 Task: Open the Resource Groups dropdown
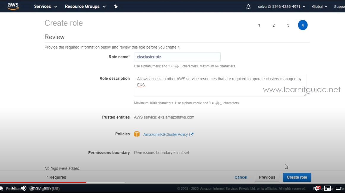pyautogui.click(x=85, y=7)
